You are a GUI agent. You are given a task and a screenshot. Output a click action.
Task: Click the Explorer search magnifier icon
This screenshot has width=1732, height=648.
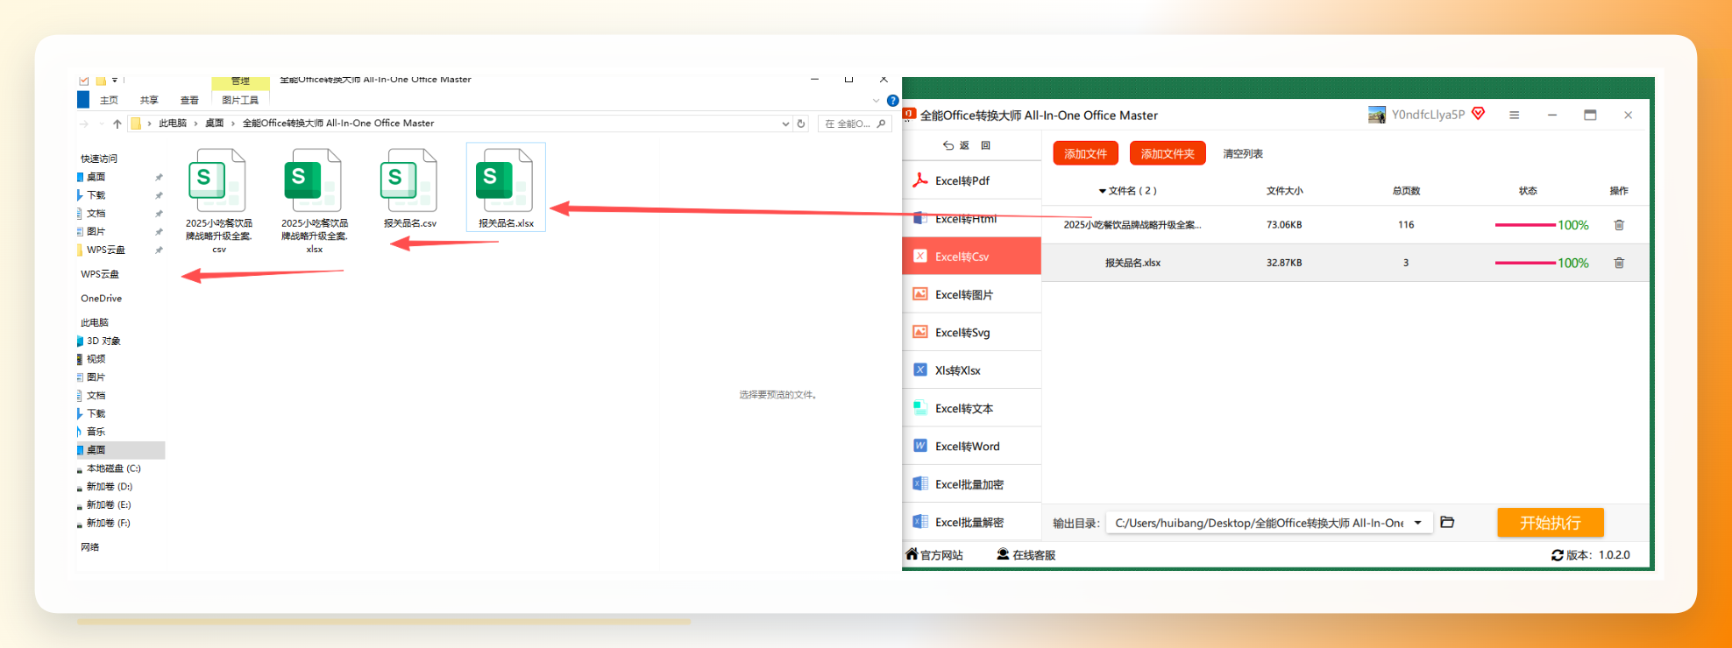881,123
